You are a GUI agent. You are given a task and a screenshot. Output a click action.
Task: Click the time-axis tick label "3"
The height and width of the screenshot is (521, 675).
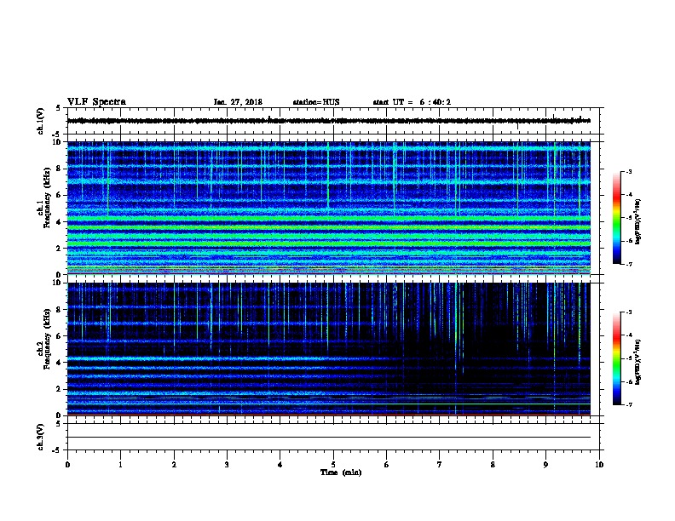click(227, 465)
